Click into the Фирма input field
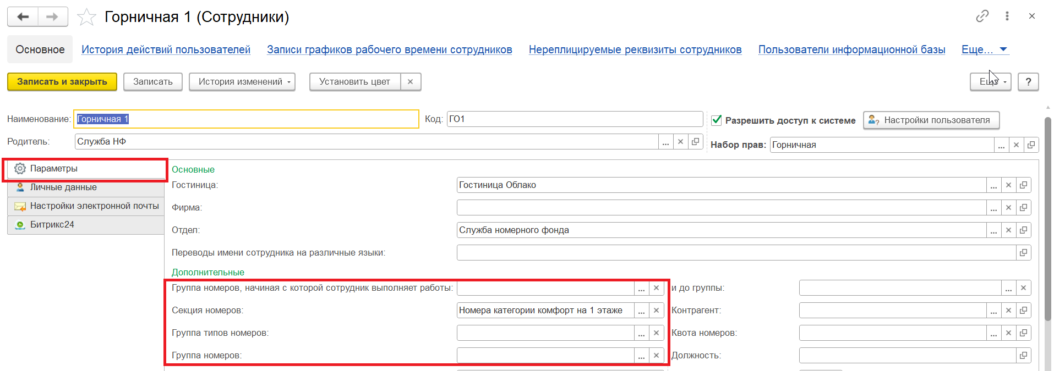The width and height of the screenshot is (1054, 371). [721, 208]
